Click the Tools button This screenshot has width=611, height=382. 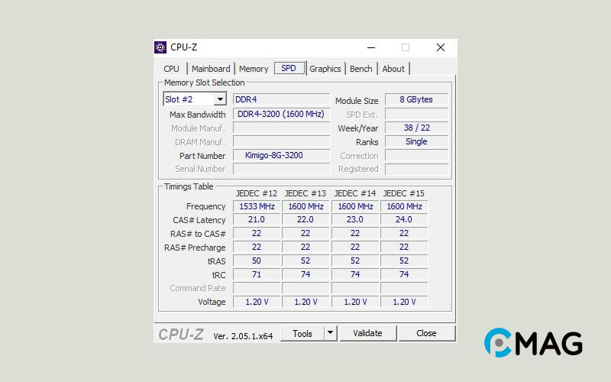[x=302, y=334]
